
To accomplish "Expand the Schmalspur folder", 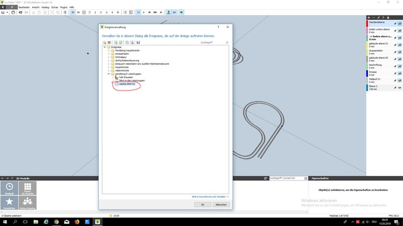I will [109, 57].
